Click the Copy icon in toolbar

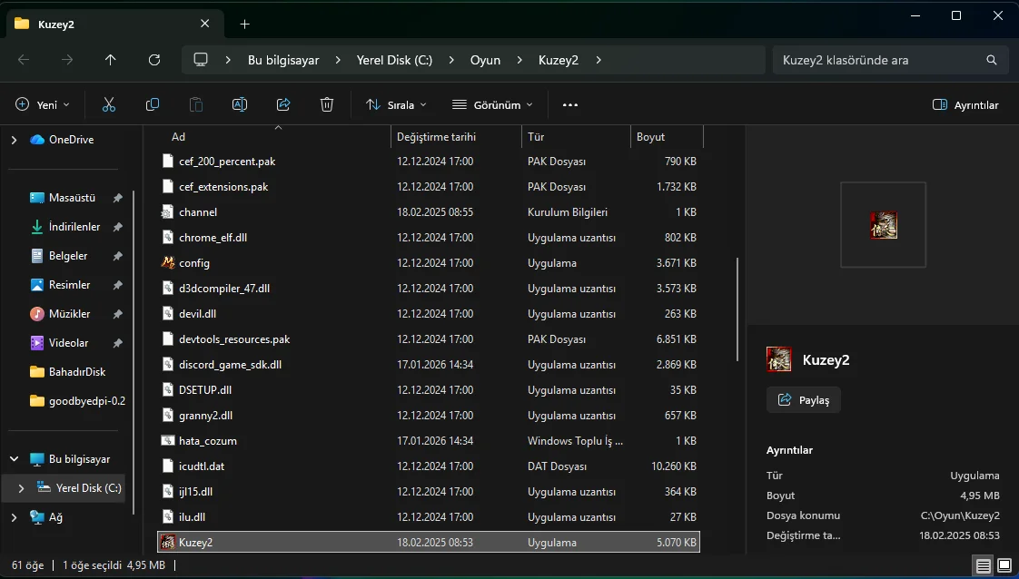coord(153,105)
